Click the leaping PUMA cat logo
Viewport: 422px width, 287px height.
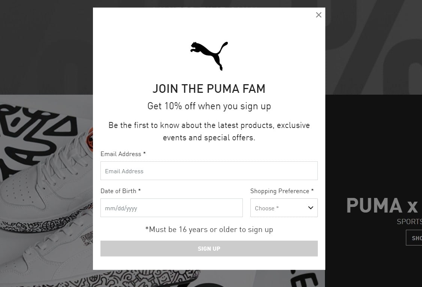click(209, 55)
